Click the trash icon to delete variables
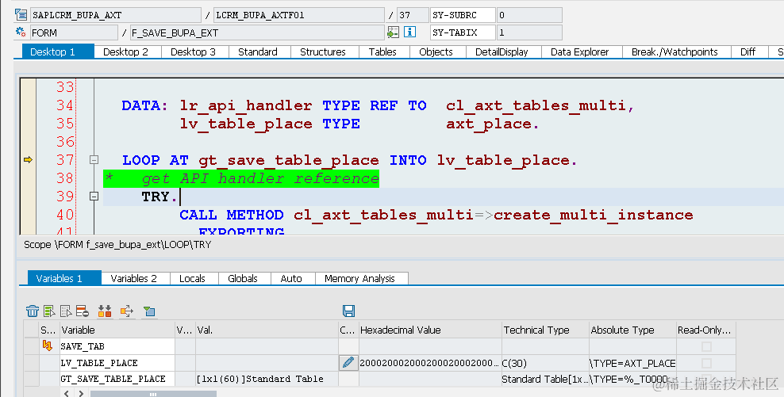Image resolution: width=784 pixels, height=397 pixels. pos(33,311)
